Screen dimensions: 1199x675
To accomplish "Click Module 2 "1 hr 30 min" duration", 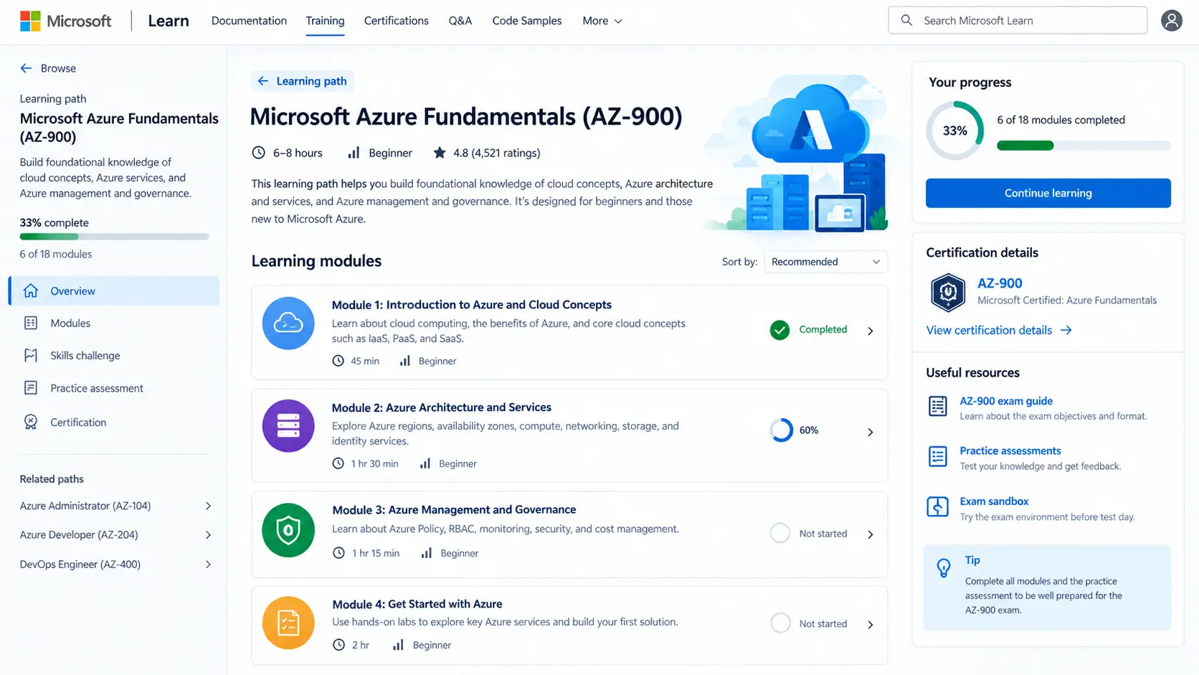I will tap(374, 463).
